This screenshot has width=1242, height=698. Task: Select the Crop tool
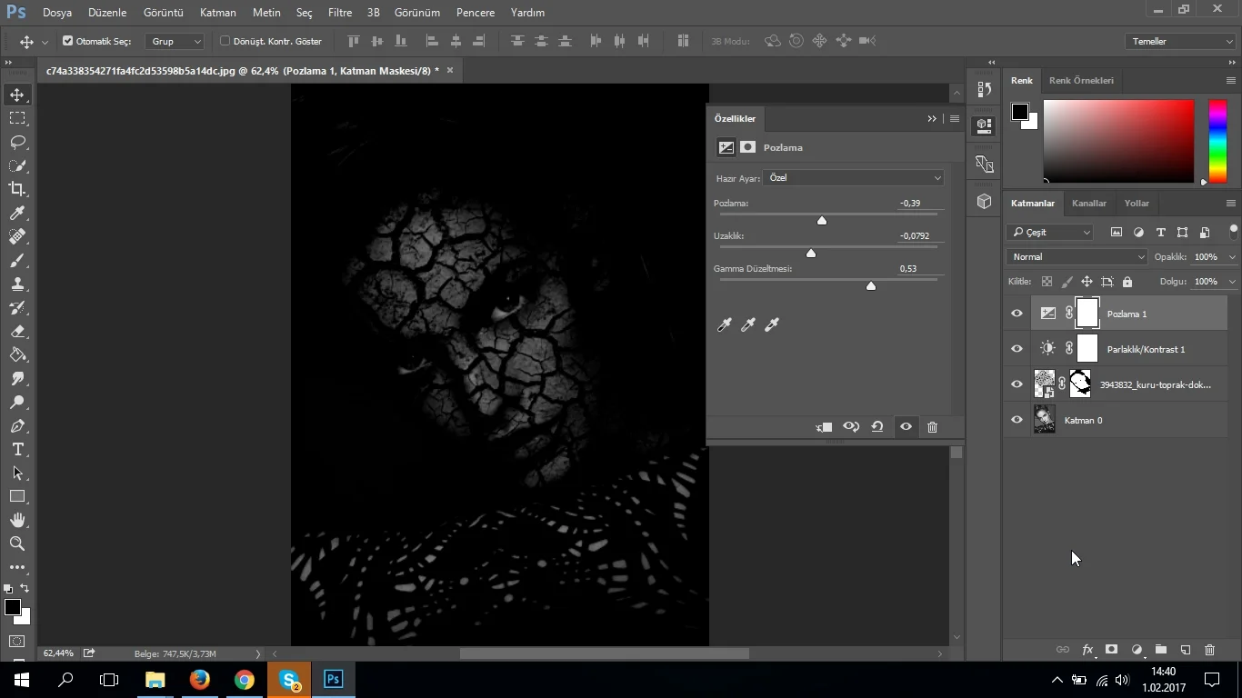coord(17,189)
